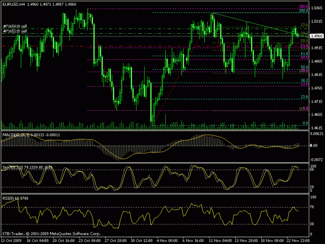This screenshot has width=325, height=244.
Task: Click the 1.5015 price axis label
Action: pyautogui.click(x=317, y=21)
